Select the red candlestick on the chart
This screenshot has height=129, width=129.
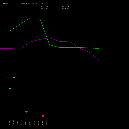pyautogui.click(x=43, y=116)
